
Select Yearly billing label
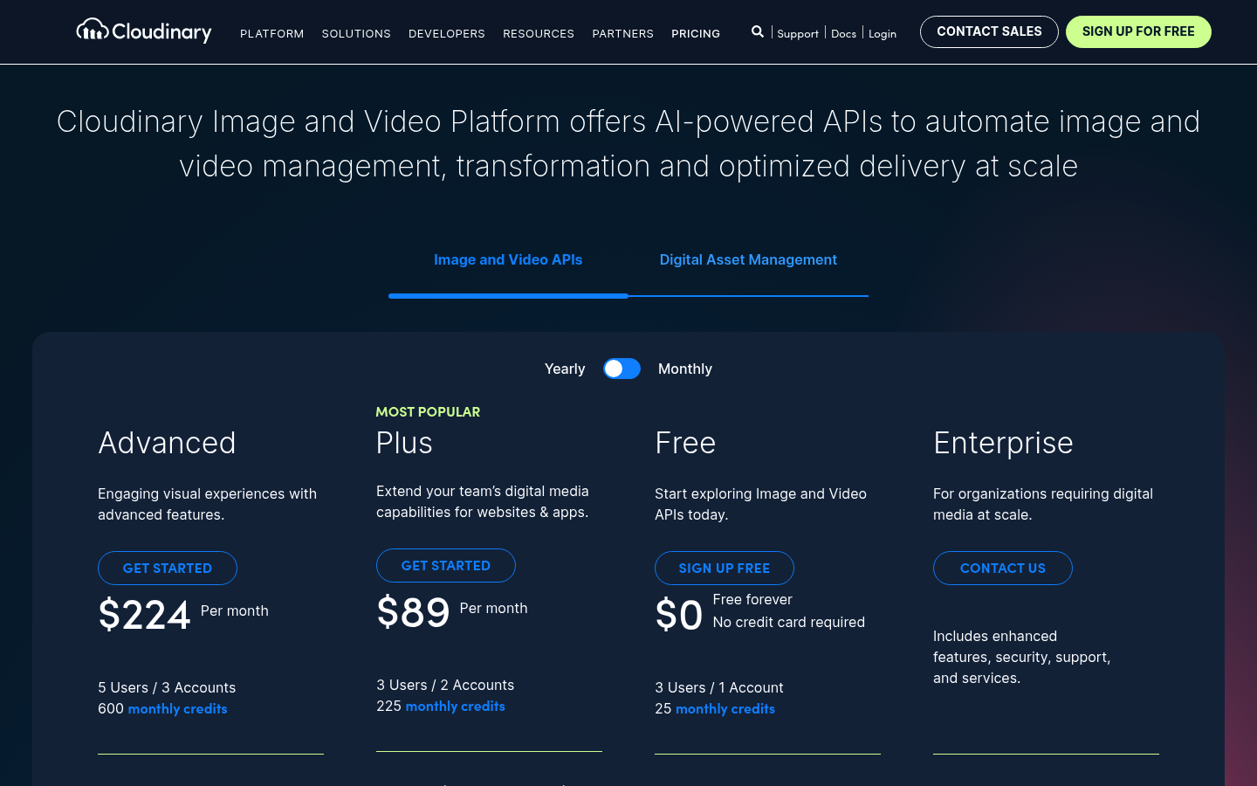coord(565,369)
